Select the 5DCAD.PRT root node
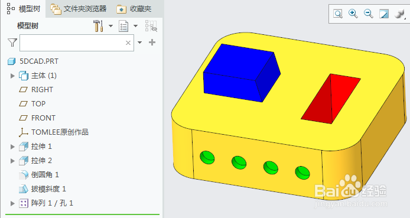410x218 pixels. [39, 61]
